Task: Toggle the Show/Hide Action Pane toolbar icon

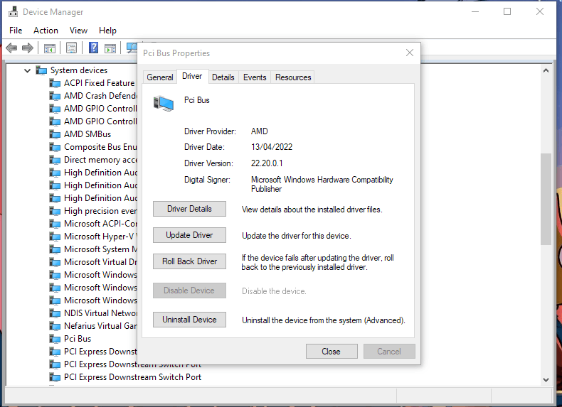Action: pyautogui.click(x=110, y=48)
